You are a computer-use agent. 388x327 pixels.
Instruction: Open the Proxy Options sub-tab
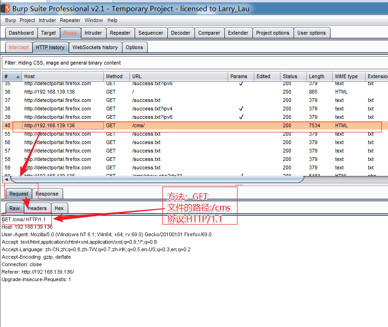134,47
